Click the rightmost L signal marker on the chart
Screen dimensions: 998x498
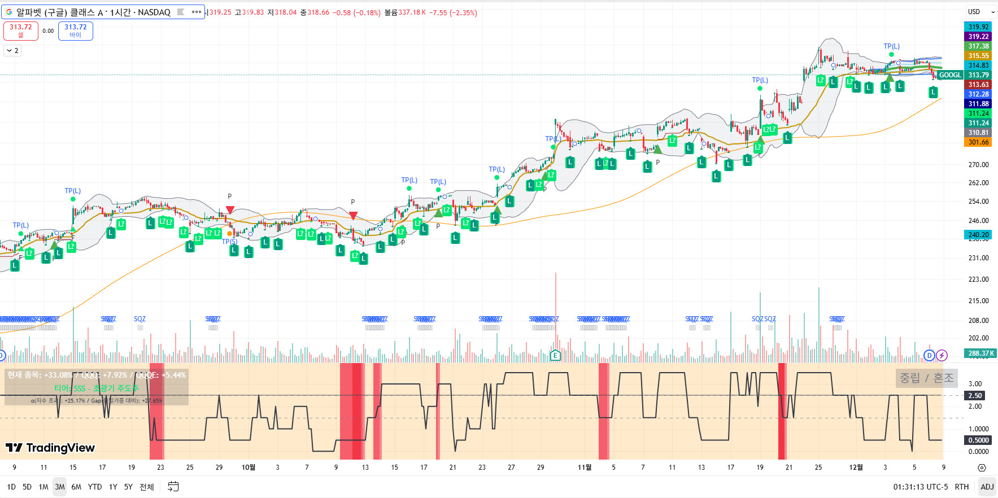tap(933, 92)
